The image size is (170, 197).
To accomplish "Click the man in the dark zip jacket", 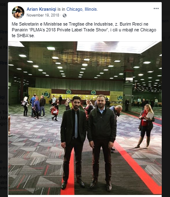I will point(102,142).
